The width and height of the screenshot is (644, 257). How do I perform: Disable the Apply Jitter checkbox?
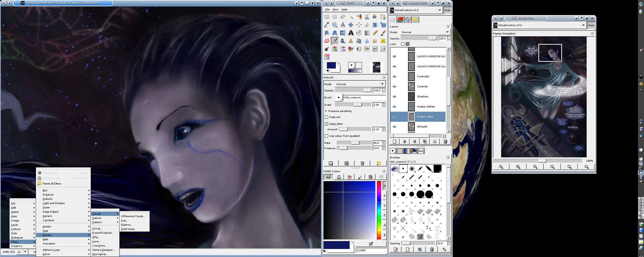[x=327, y=124]
